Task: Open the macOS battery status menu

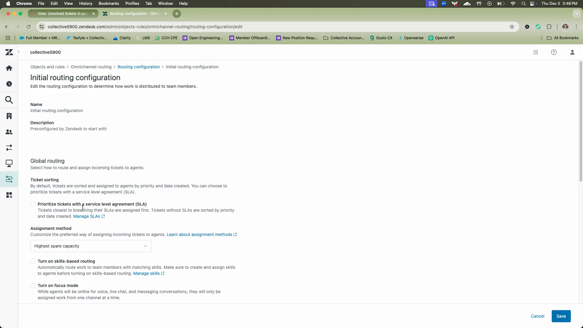Action: coord(500,4)
